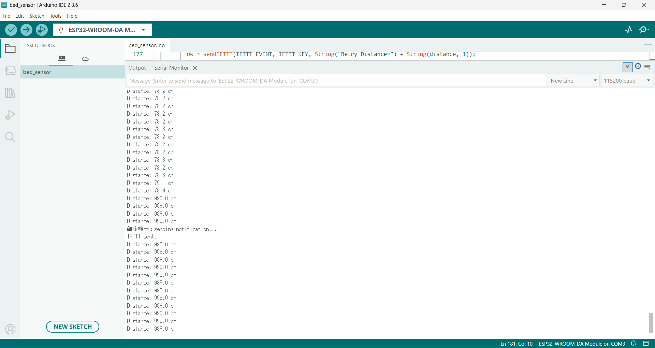Open the New Line ending dropdown
The width and height of the screenshot is (655, 348).
574,81
